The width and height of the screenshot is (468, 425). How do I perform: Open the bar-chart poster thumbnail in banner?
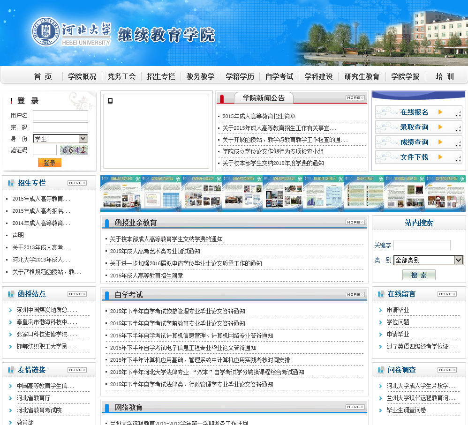(323, 194)
